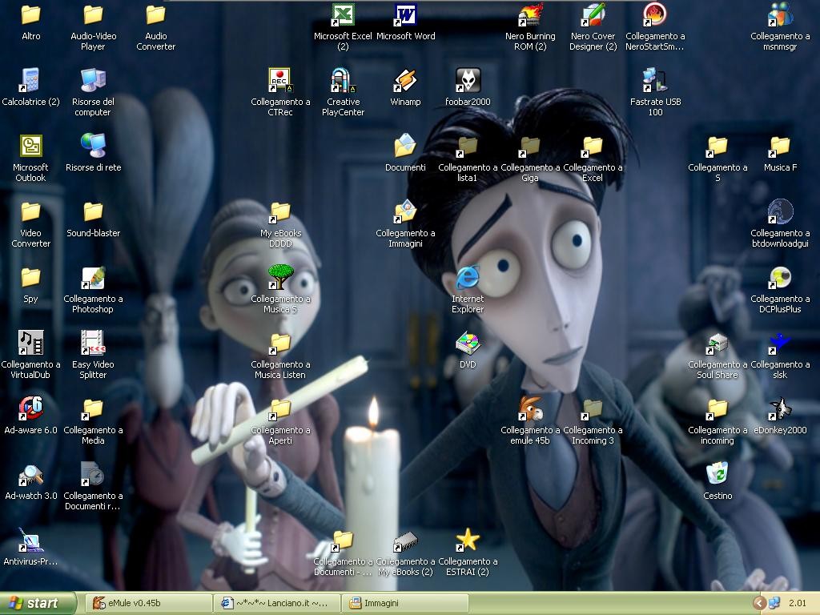This screenshot has width=820, height=615.
Task: Click the Windows start button
Action: click(x=37, y=603)
